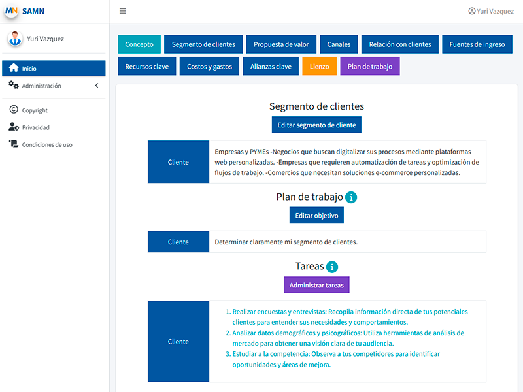Image resolution: width=523 pixels, height=392 pixels.
Task: Click the Administración collapse chevron
Action: [x=97, y=86]
